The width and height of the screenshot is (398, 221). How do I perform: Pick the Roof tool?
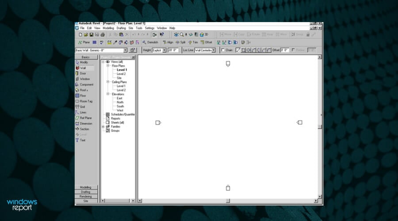point(84,90)
